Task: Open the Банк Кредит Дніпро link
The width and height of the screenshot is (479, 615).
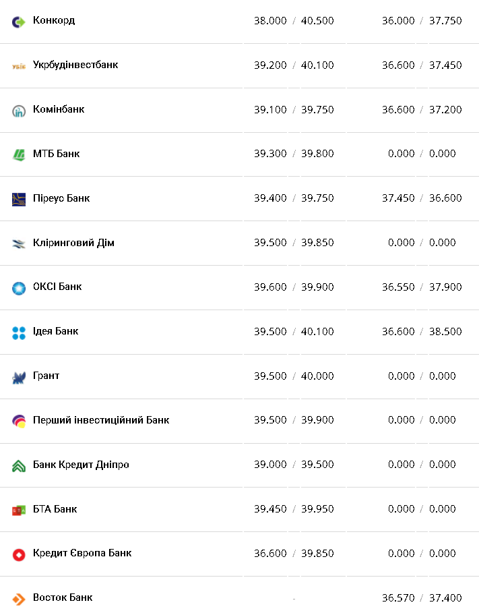Action: coord(81,465)
